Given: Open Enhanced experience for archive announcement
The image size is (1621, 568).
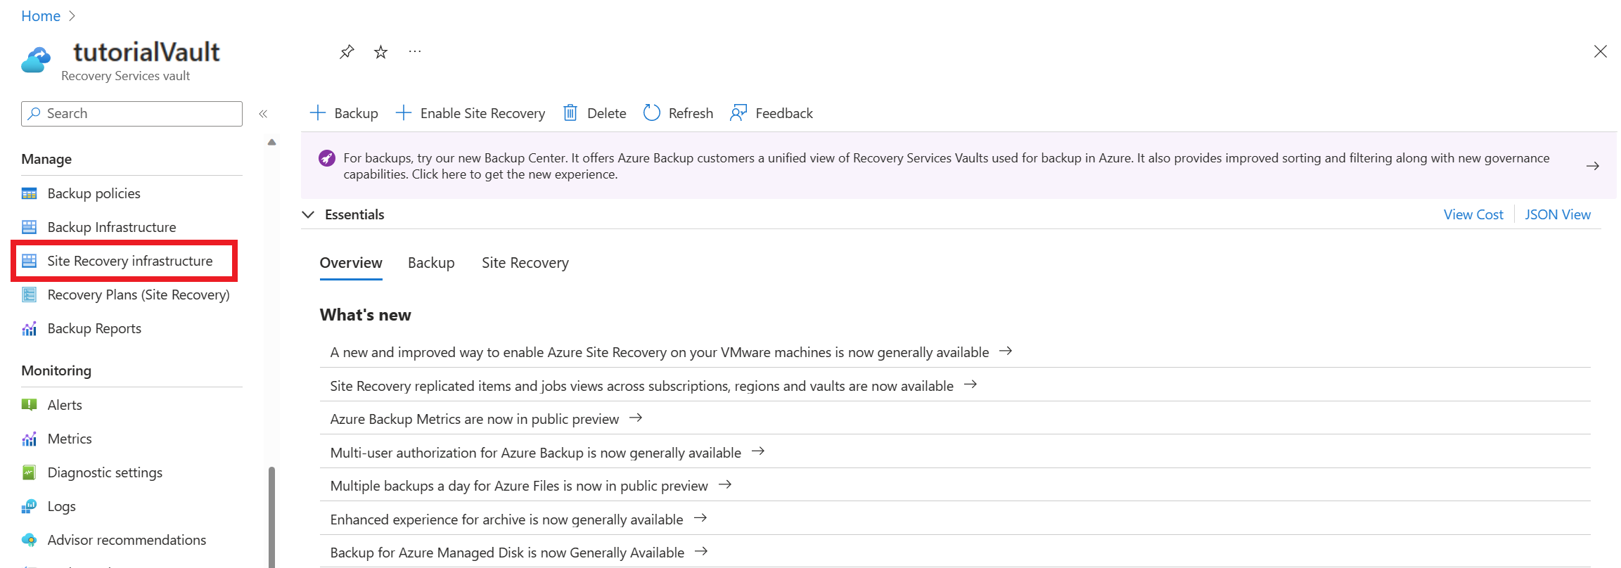Looking at the screenshot, I should [x=518, y=519].
